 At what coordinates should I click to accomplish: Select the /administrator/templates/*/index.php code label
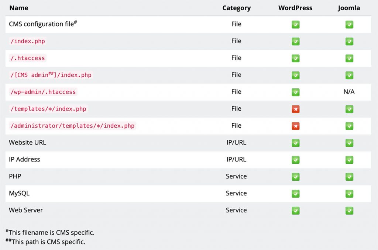point(73,126)
